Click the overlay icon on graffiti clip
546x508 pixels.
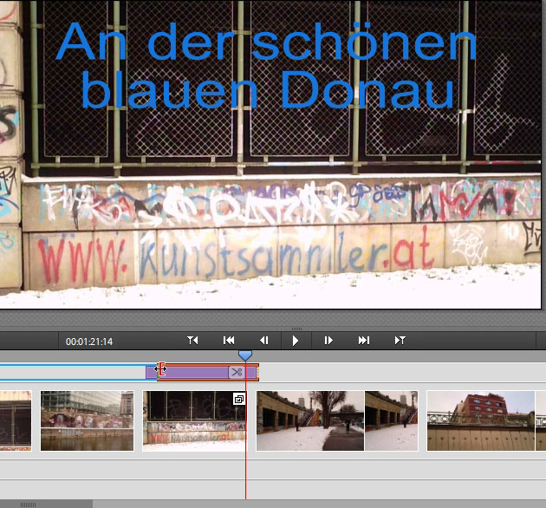(239, 399)
